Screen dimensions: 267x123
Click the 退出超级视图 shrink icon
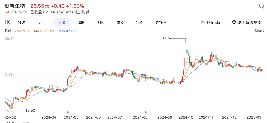(234, 22)
